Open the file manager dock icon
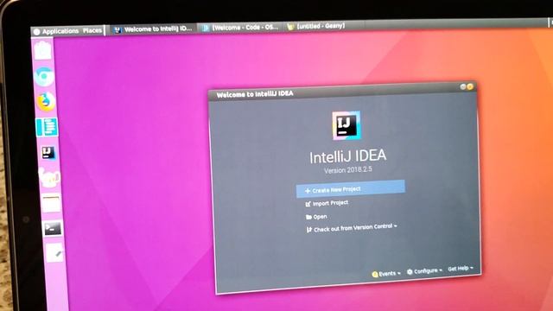 (52, 204)
